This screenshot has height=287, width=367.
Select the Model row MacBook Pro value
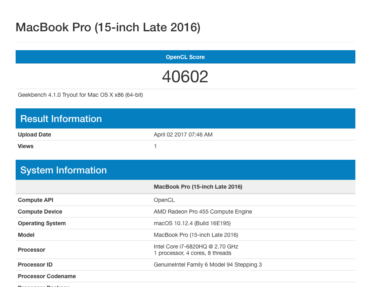[x=196, y=235]
